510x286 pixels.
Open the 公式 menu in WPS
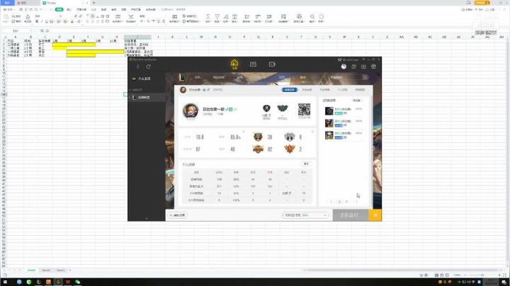pyautogui.click(x=93, y=9)
